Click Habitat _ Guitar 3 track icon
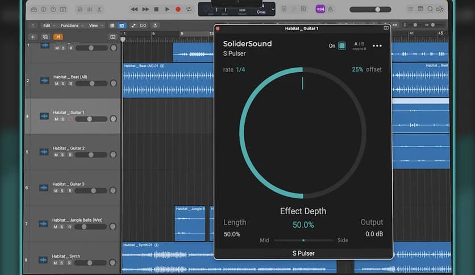 tap(44, 188)
